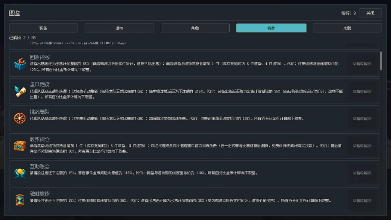The height and width of the screenshot is (220, 391).
Task: Open the 成就 tab
Action: pos(347,28)
